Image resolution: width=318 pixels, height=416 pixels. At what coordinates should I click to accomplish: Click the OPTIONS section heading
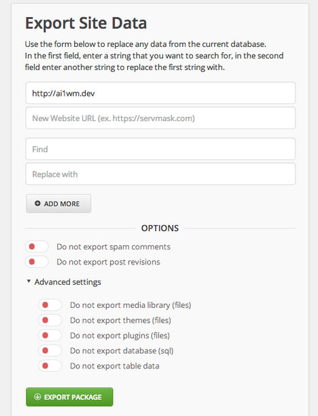click(160, 228)
